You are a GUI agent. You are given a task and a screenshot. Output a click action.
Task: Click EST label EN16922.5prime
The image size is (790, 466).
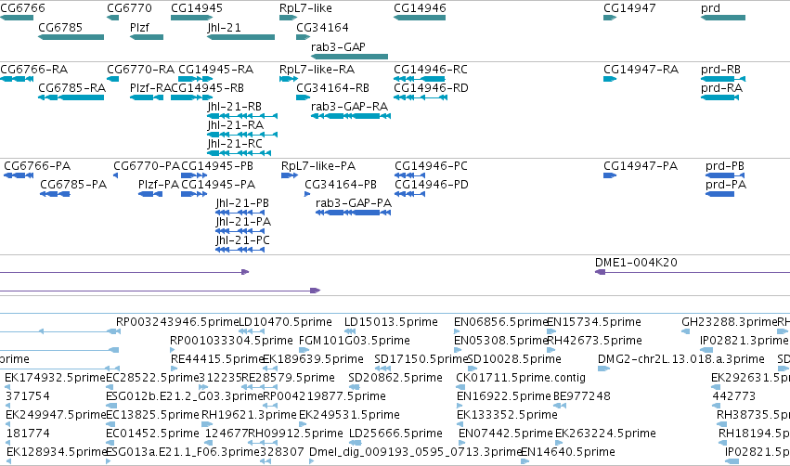pyautogui.click(x=504, y=396)
